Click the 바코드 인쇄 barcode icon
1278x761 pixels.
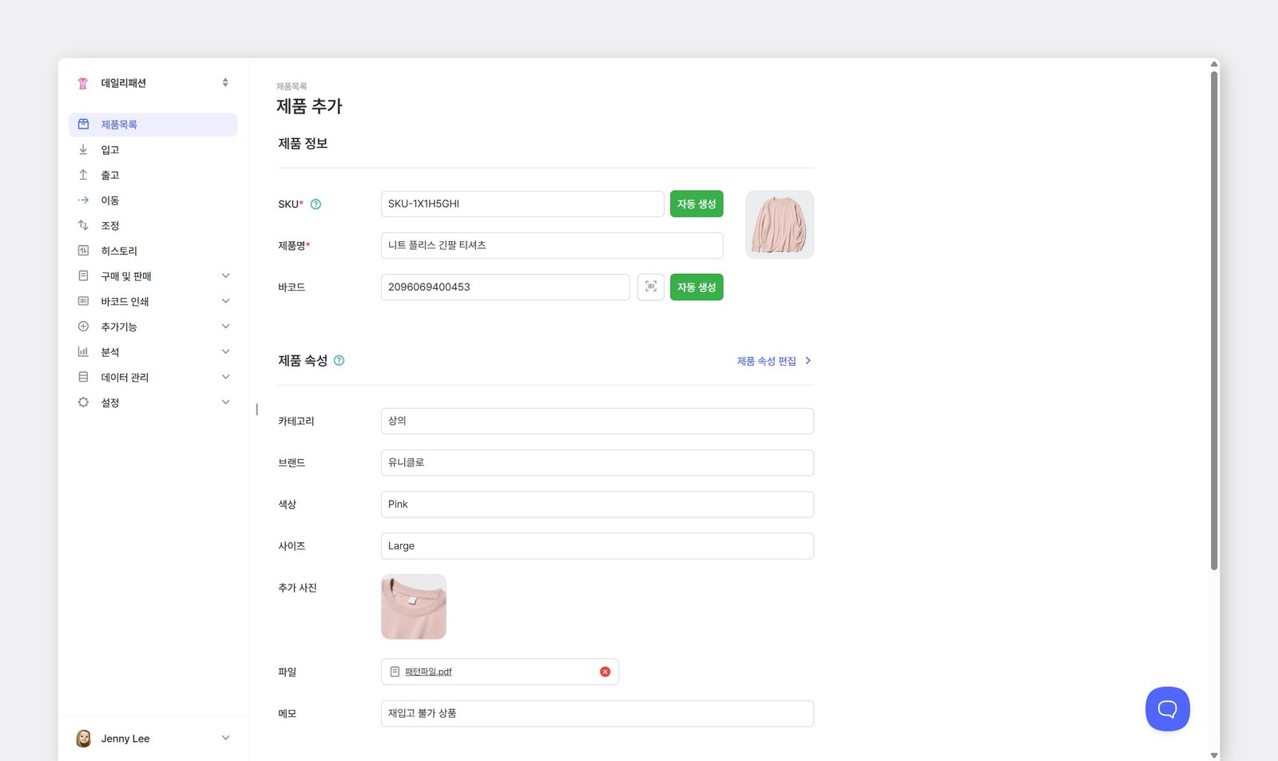coord(83,301)
